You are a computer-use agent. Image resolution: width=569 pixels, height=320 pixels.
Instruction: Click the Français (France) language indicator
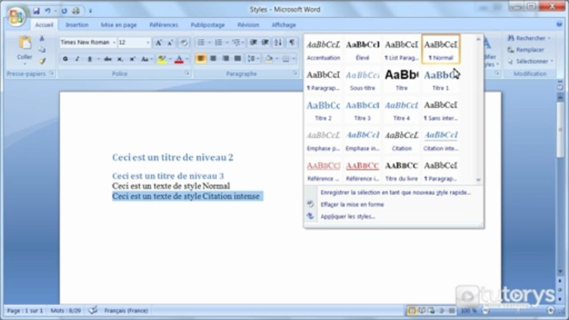(126, 311)
